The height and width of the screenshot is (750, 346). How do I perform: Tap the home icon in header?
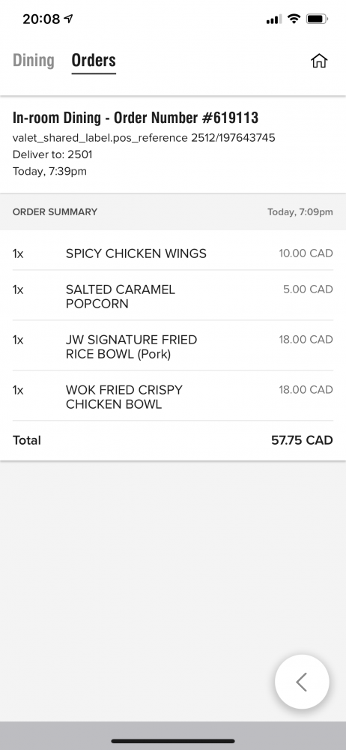click(319, 60)
